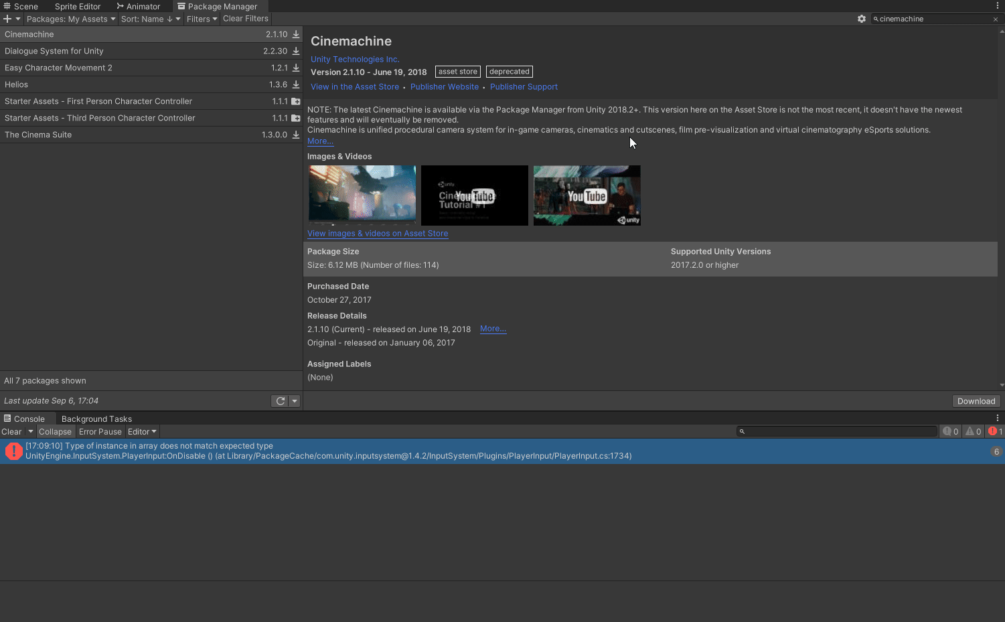Expand description with More link

pos(320,141)
